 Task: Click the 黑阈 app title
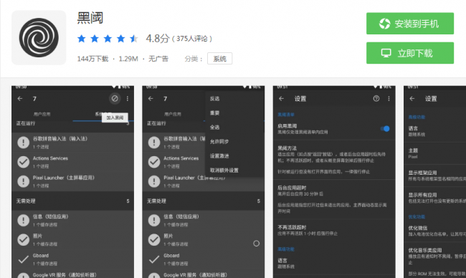pyautogui.click(x=90, y=18)
